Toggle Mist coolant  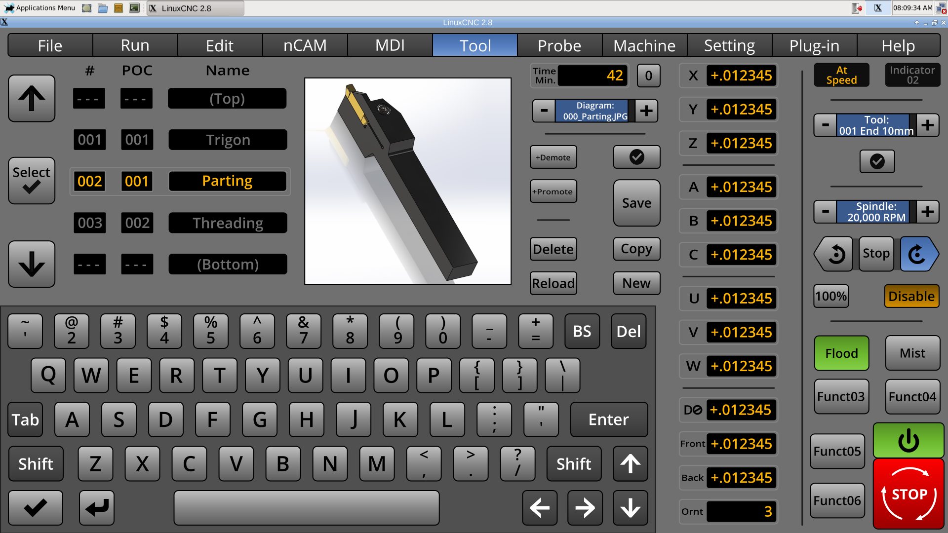pos(912,353)
